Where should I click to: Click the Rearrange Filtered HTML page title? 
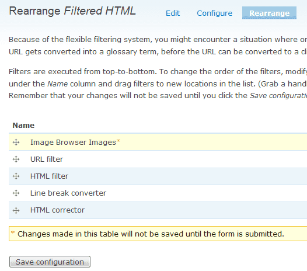(72, 11)
